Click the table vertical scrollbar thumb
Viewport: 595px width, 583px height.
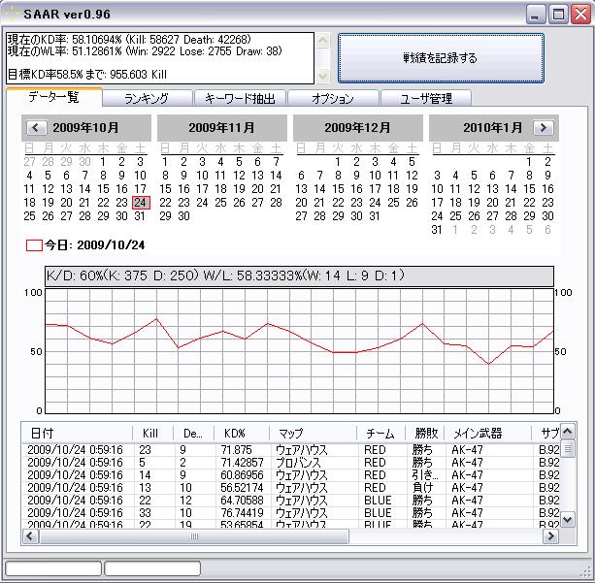pyautogui.click(x=567, y=449)
